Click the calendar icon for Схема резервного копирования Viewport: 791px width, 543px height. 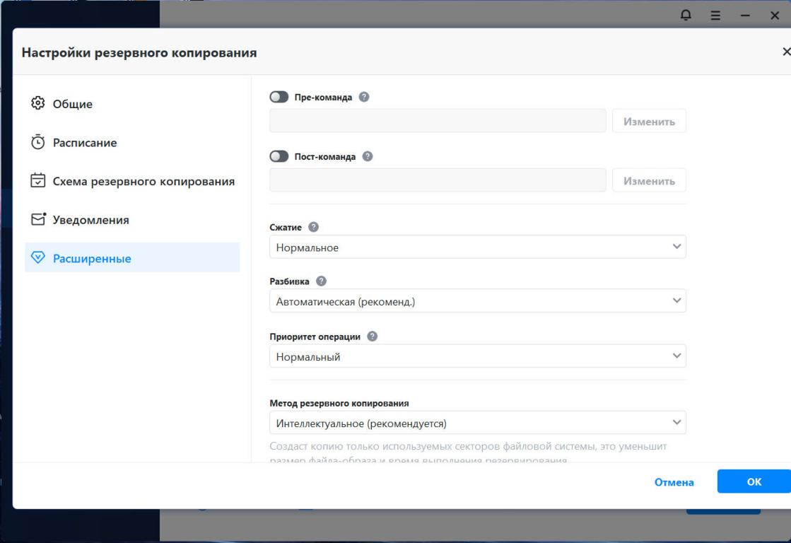[x=38, y=182]
